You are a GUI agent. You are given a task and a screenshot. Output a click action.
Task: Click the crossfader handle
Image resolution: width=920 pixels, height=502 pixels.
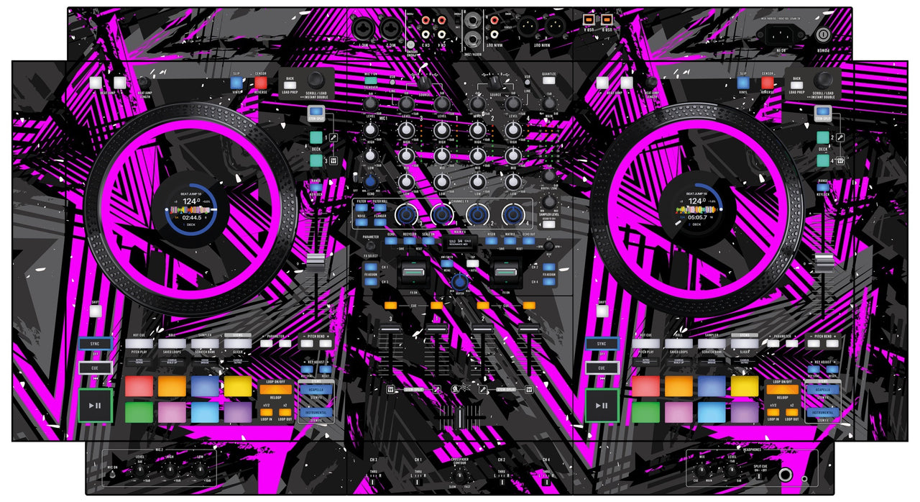tap(461, 419)
